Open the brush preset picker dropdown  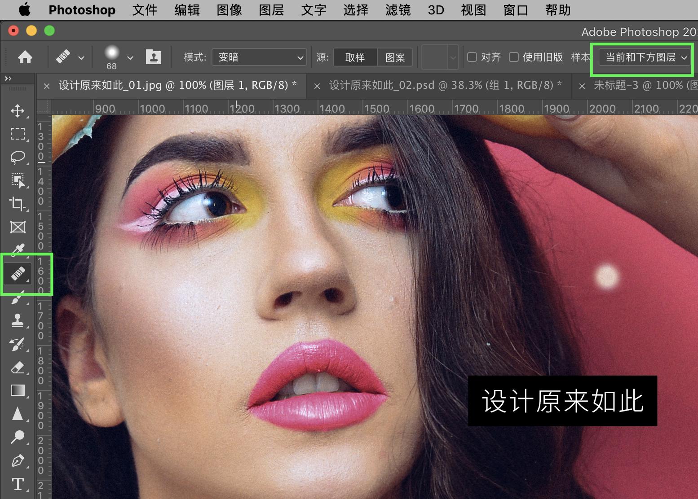pyautogui.click(x=130, y=57)
